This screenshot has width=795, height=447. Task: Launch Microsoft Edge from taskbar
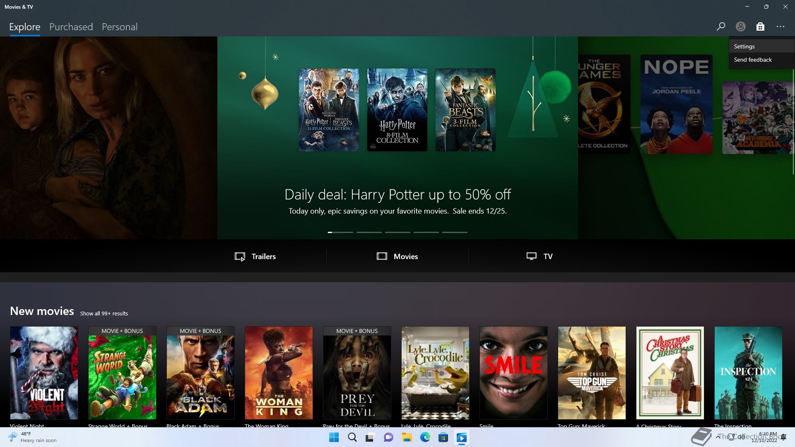tap(425, 437)
